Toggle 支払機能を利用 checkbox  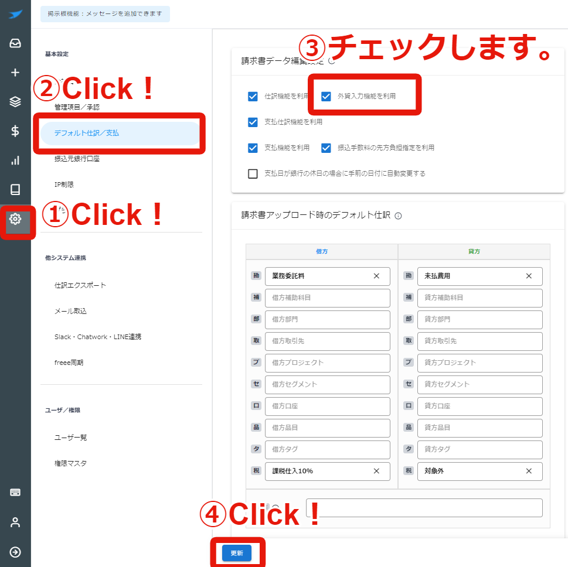click(253, 148)
